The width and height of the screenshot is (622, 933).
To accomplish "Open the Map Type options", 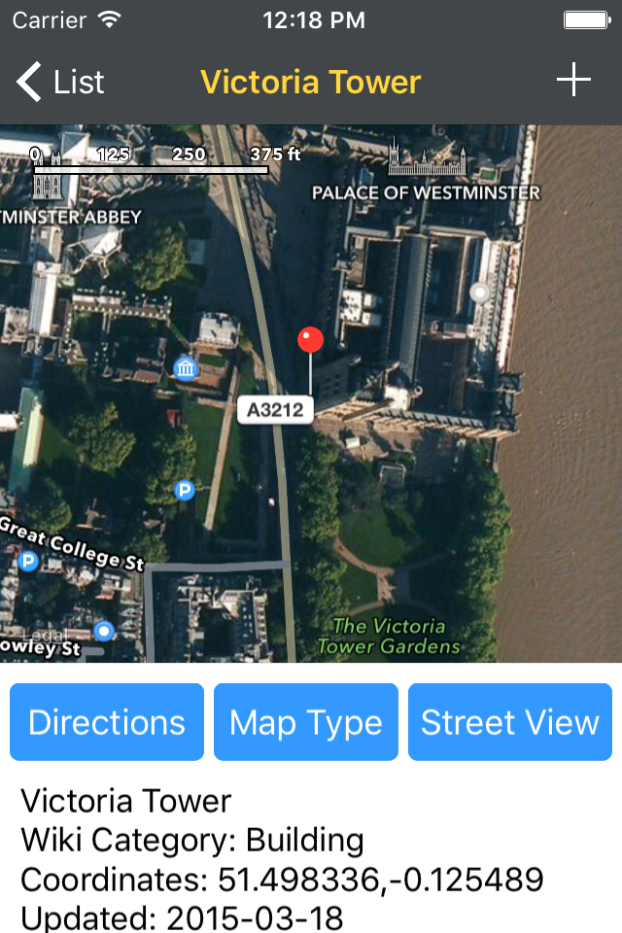I will pyautogui.click(x=306, y=722).
